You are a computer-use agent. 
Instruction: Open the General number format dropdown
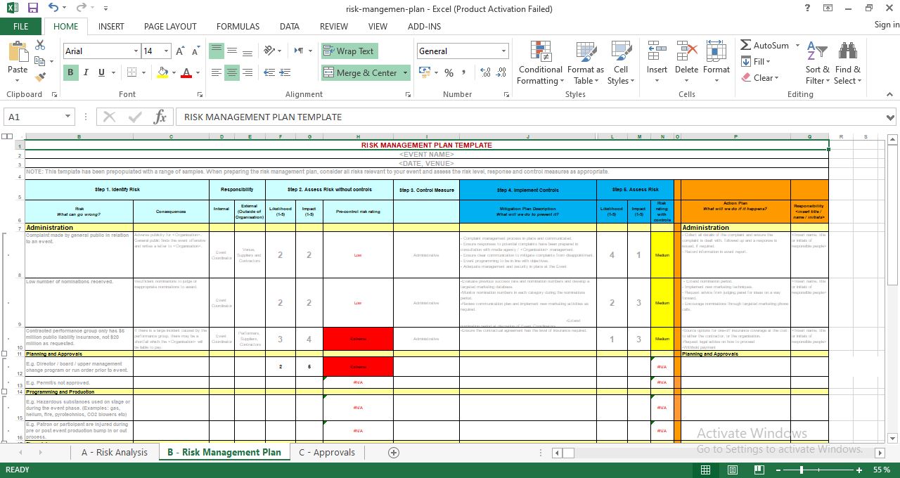tap(503, 51)
